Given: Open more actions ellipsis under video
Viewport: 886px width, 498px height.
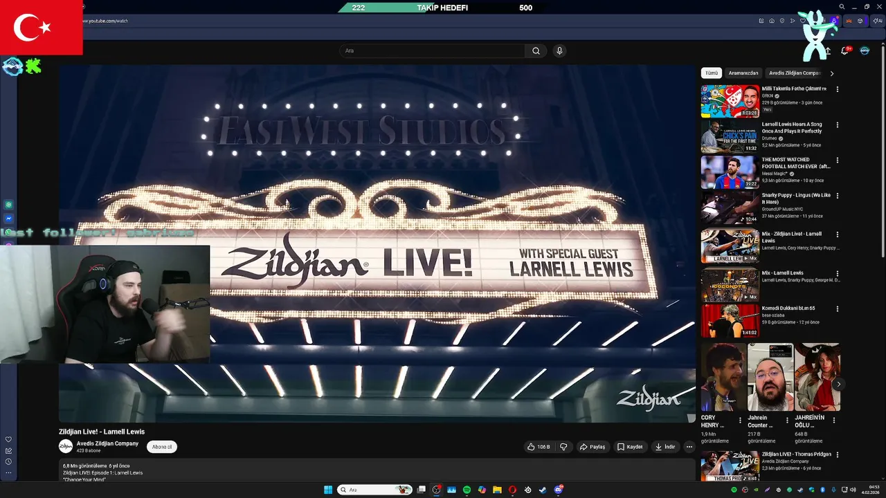Looking at the screenshot, I should click(x=689, y=447).
